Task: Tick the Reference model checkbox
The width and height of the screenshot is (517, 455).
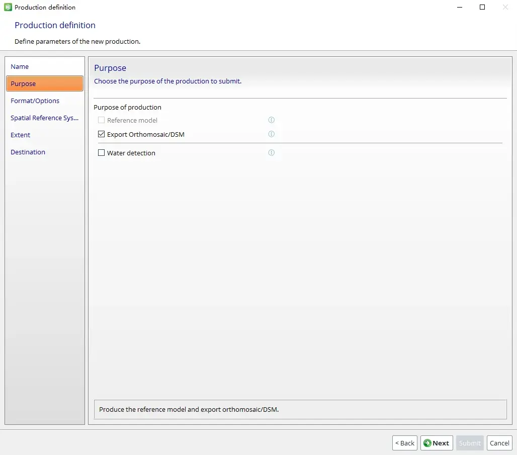Action: 101,120
